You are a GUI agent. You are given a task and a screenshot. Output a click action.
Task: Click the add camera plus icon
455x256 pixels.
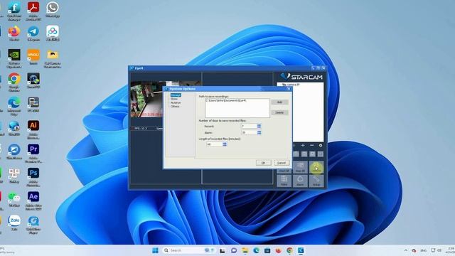(x=303, y=145)
